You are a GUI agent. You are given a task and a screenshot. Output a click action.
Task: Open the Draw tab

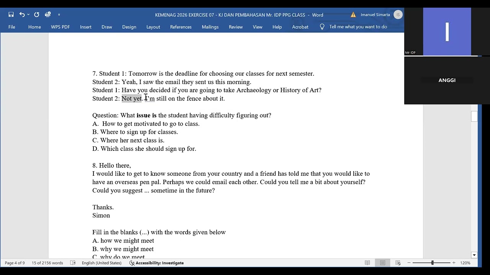[107, 27]
